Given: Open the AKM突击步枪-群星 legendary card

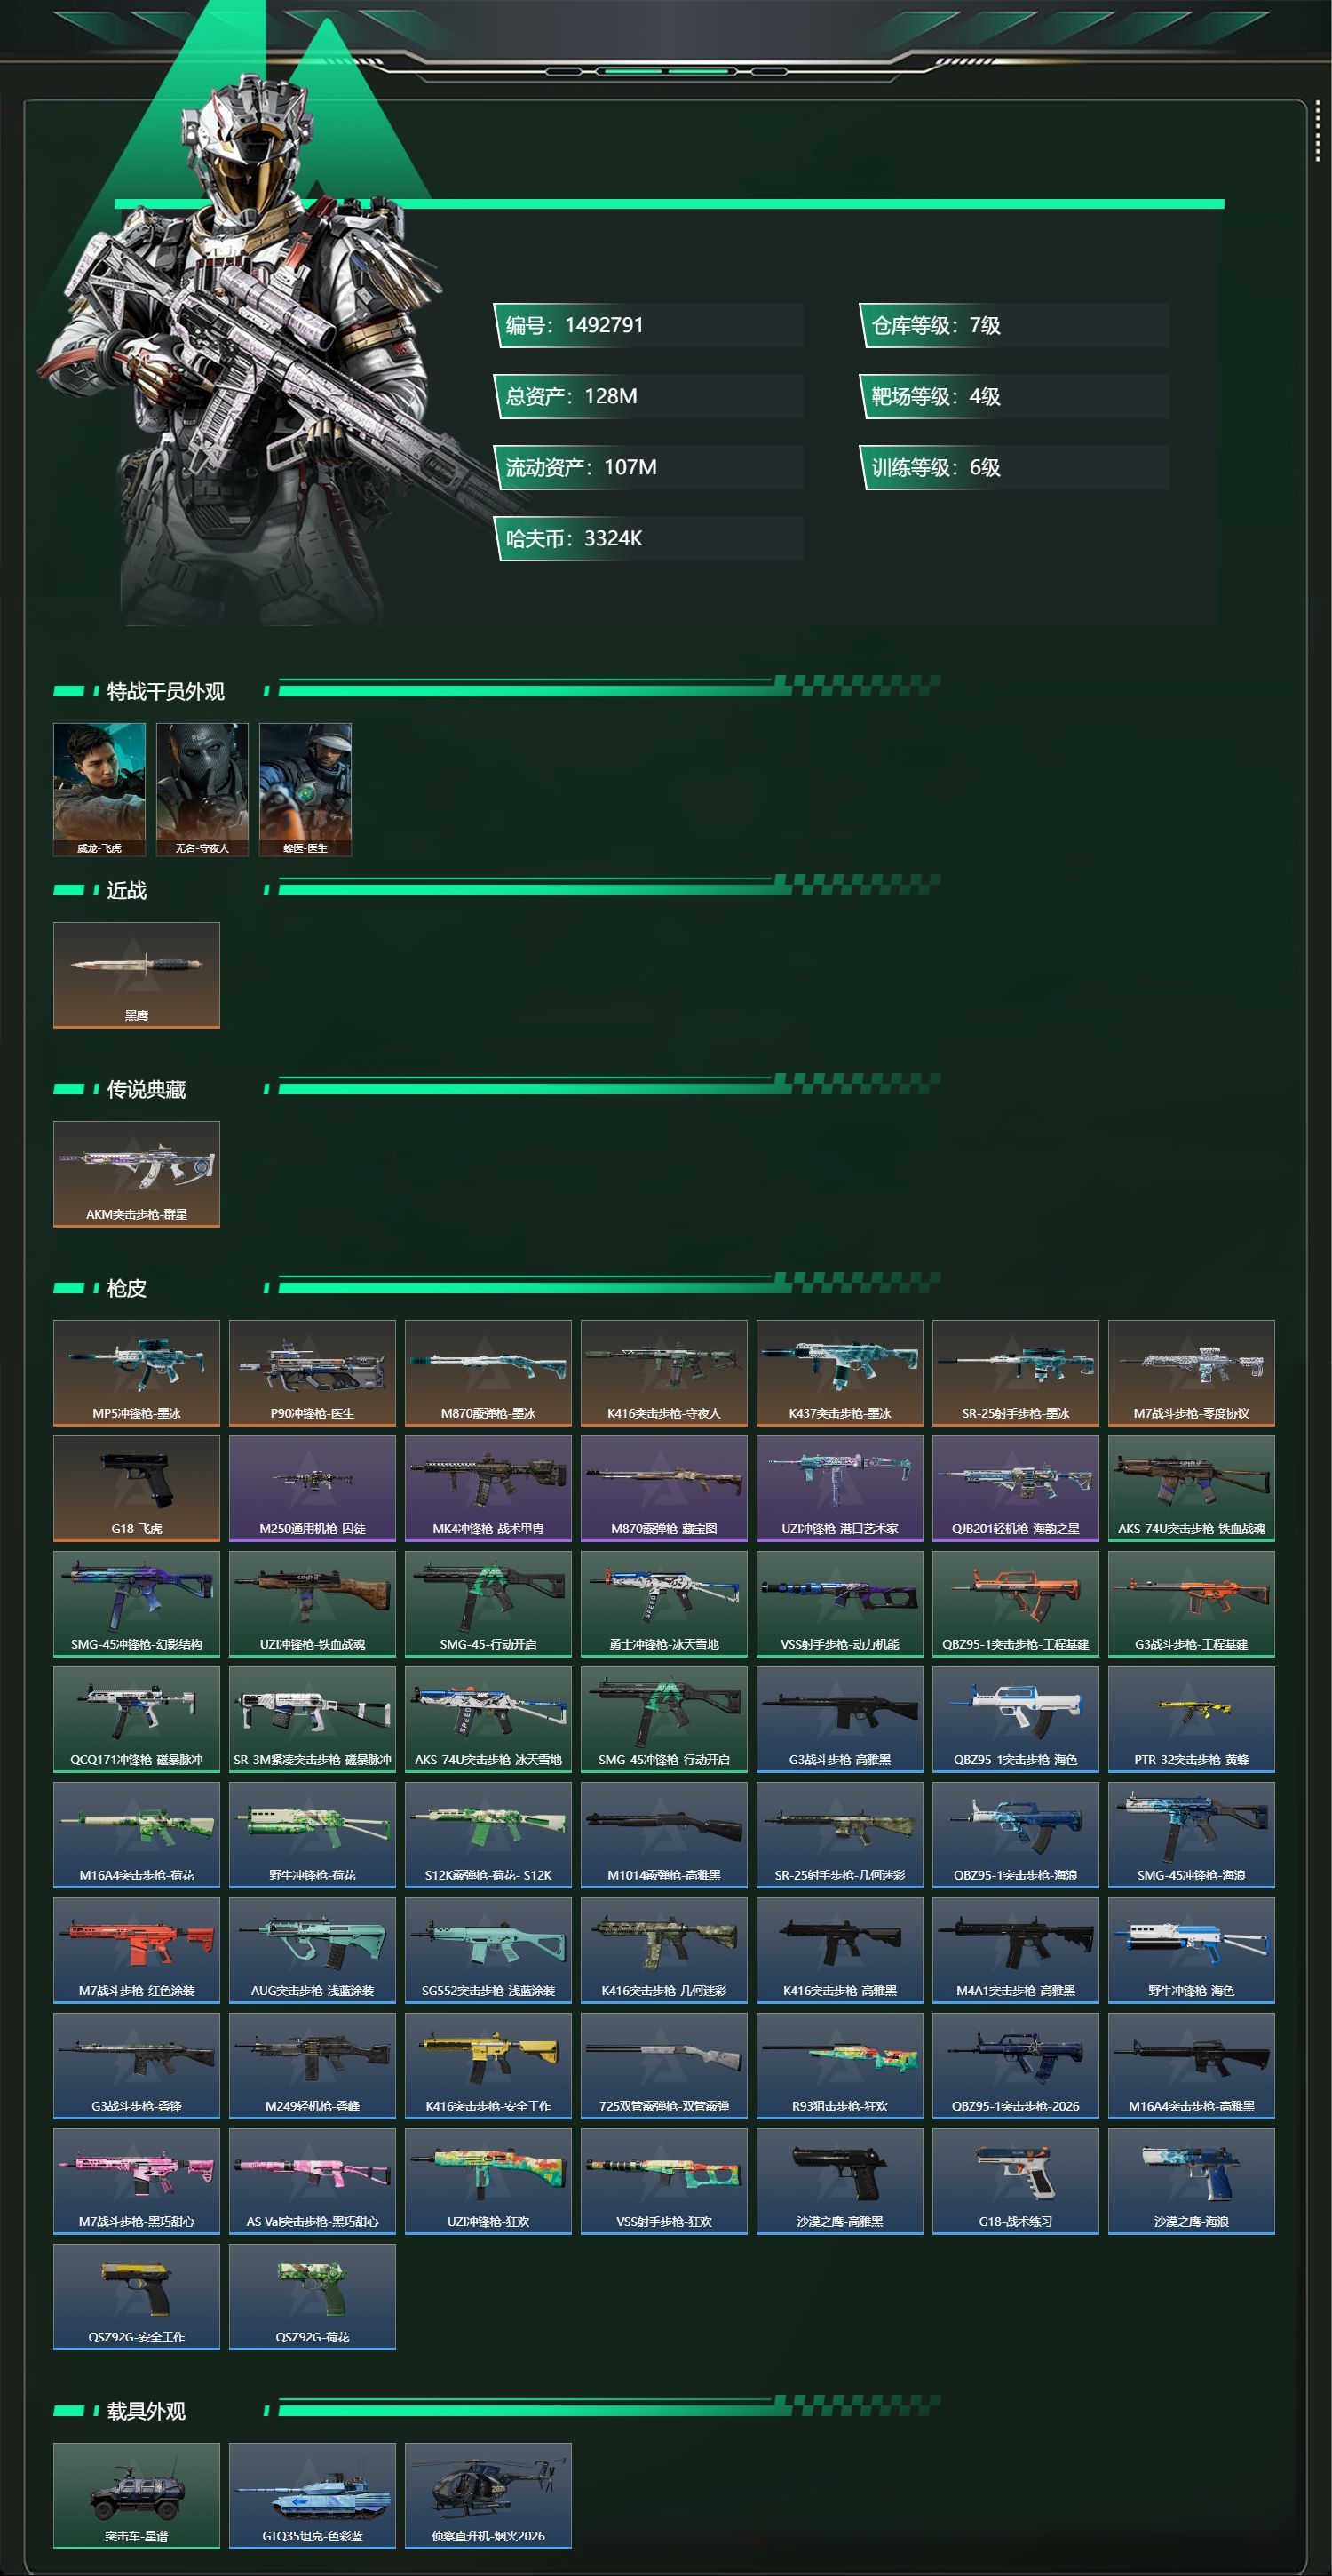Looking at the screenshot, I should tap(136, 1174).
